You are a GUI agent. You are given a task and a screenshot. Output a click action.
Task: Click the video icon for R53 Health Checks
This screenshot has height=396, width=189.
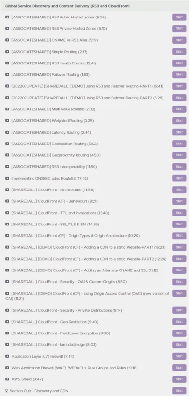[7, 63]
